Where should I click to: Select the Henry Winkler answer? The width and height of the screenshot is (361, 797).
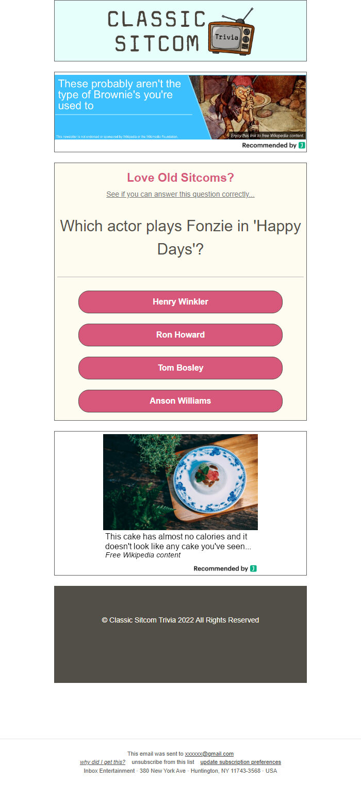180,302
